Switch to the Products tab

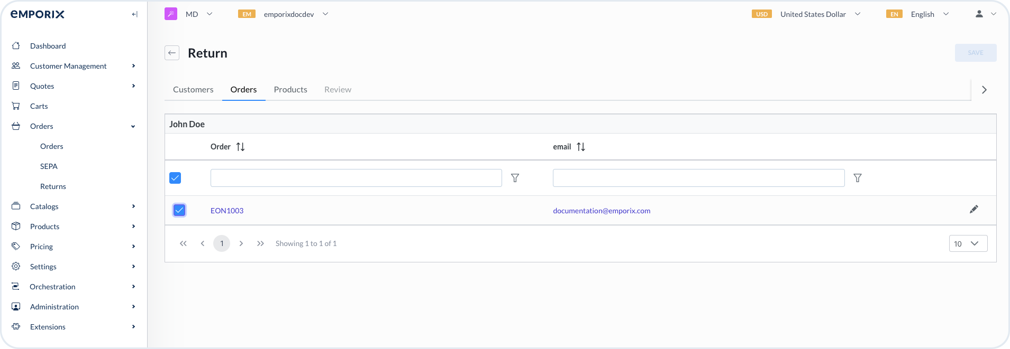click(x=290, y=90)
